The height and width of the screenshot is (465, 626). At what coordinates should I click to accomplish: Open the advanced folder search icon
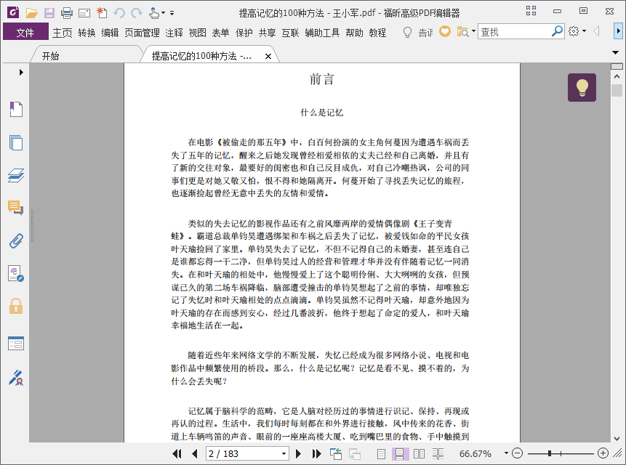tap(462, 31)
